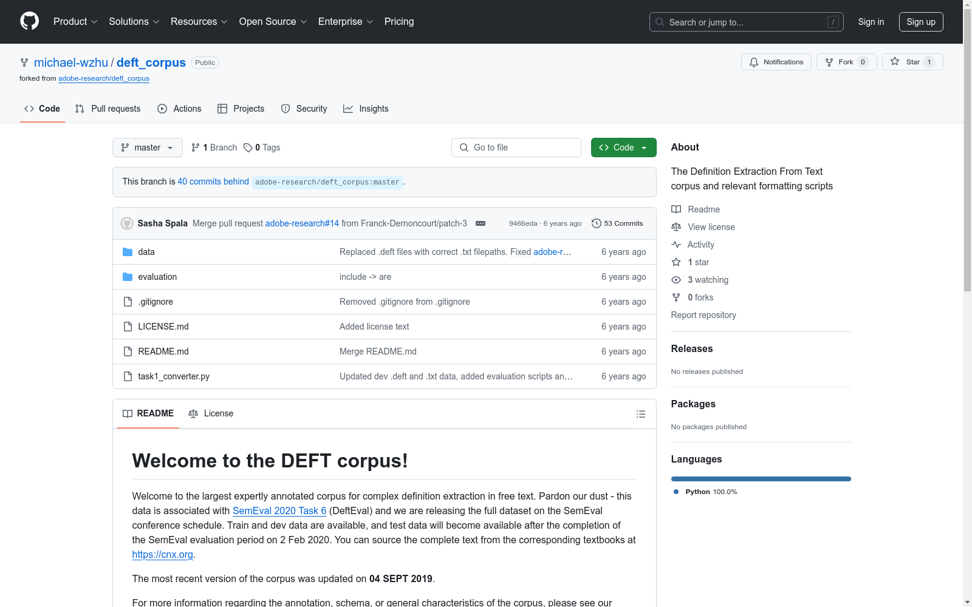Viewport: 972px width, 607px height.
Task: Select the License tab in file viewer
Action: [211, 413]
